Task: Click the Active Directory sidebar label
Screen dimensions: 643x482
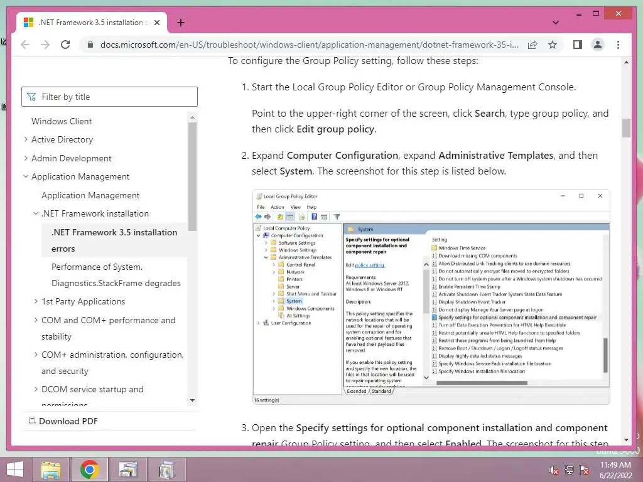Action: (62, 139)
